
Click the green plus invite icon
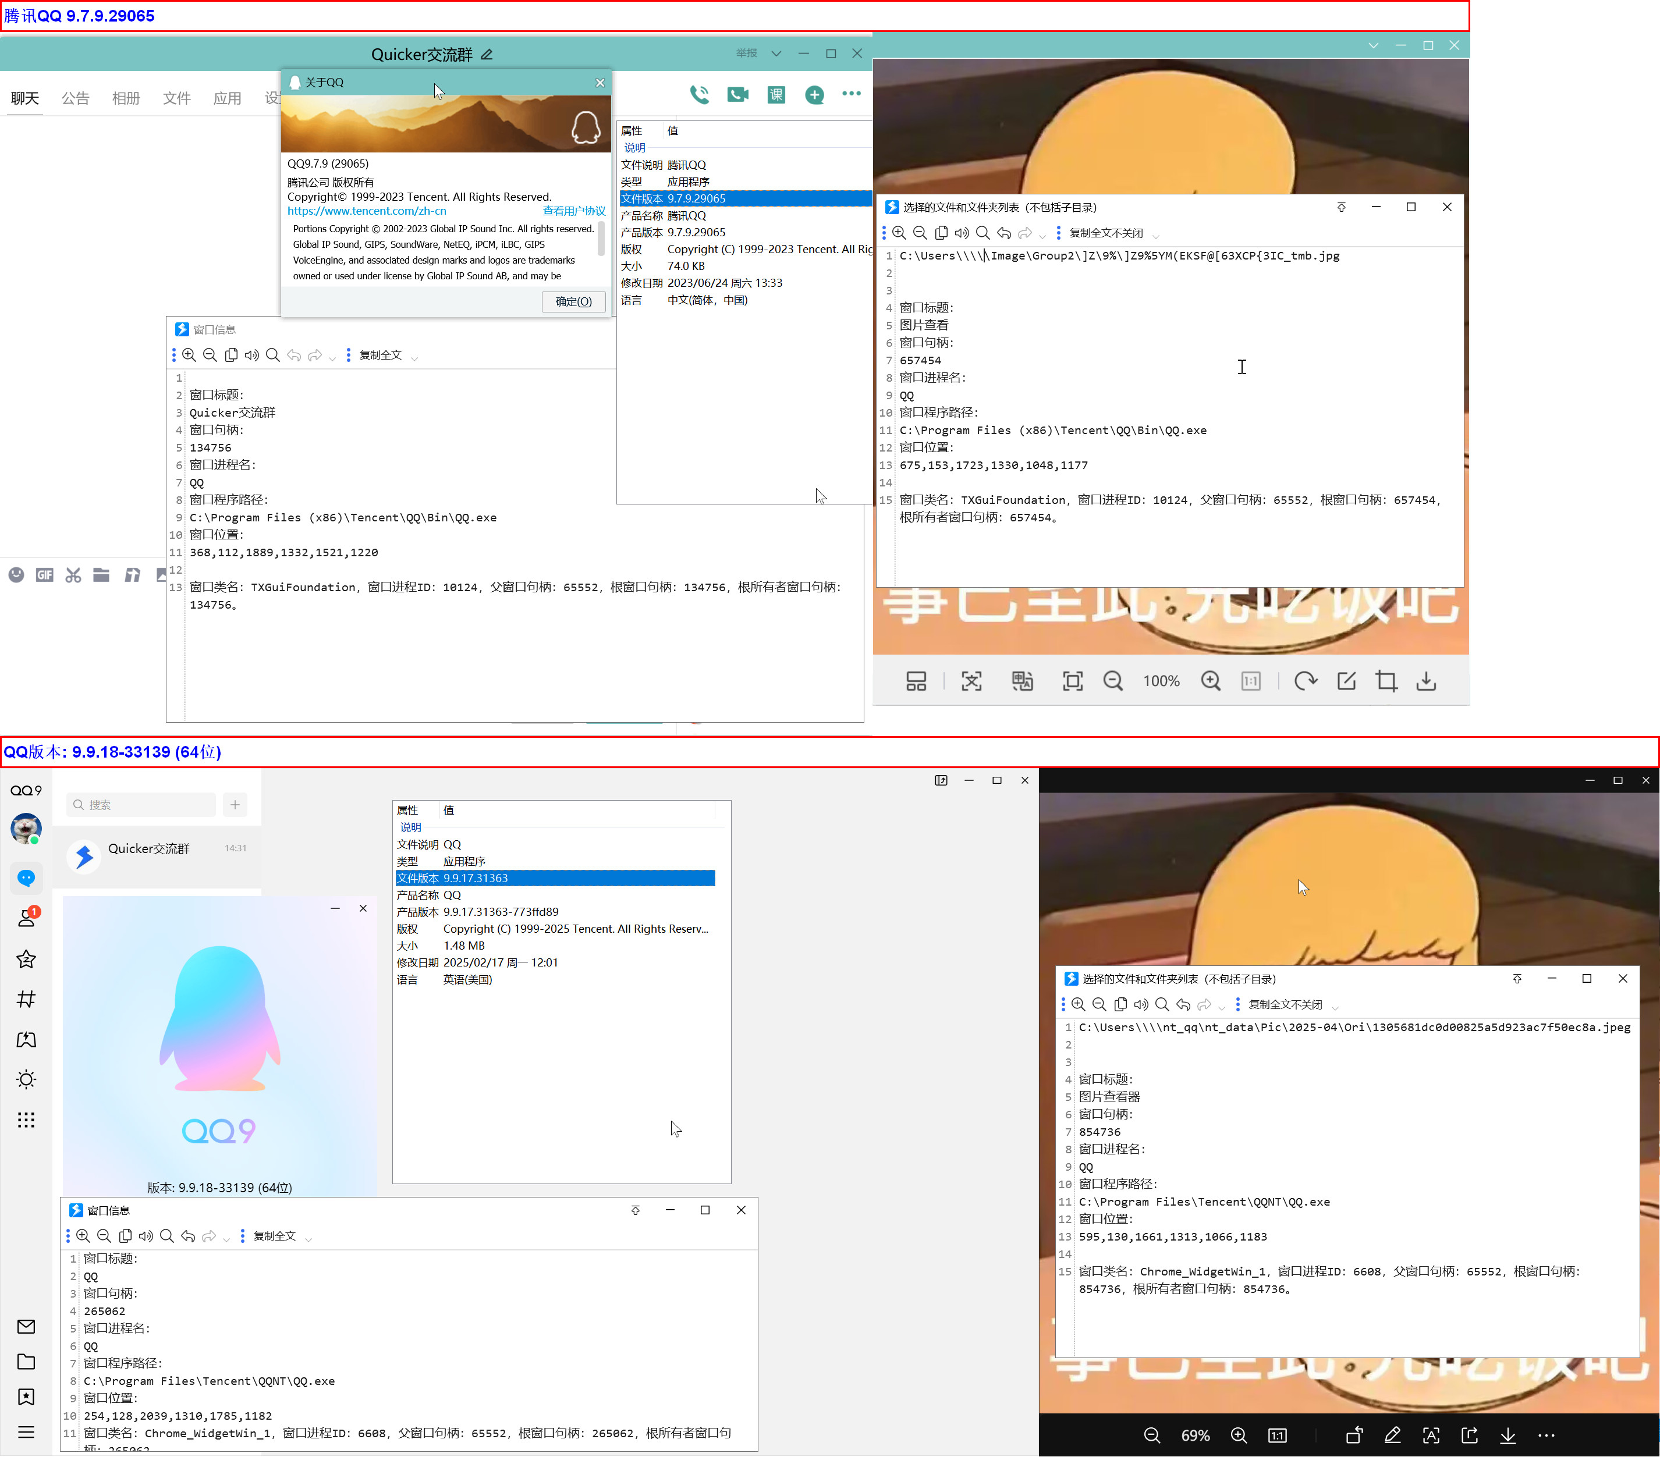click(x=814, y=95)
